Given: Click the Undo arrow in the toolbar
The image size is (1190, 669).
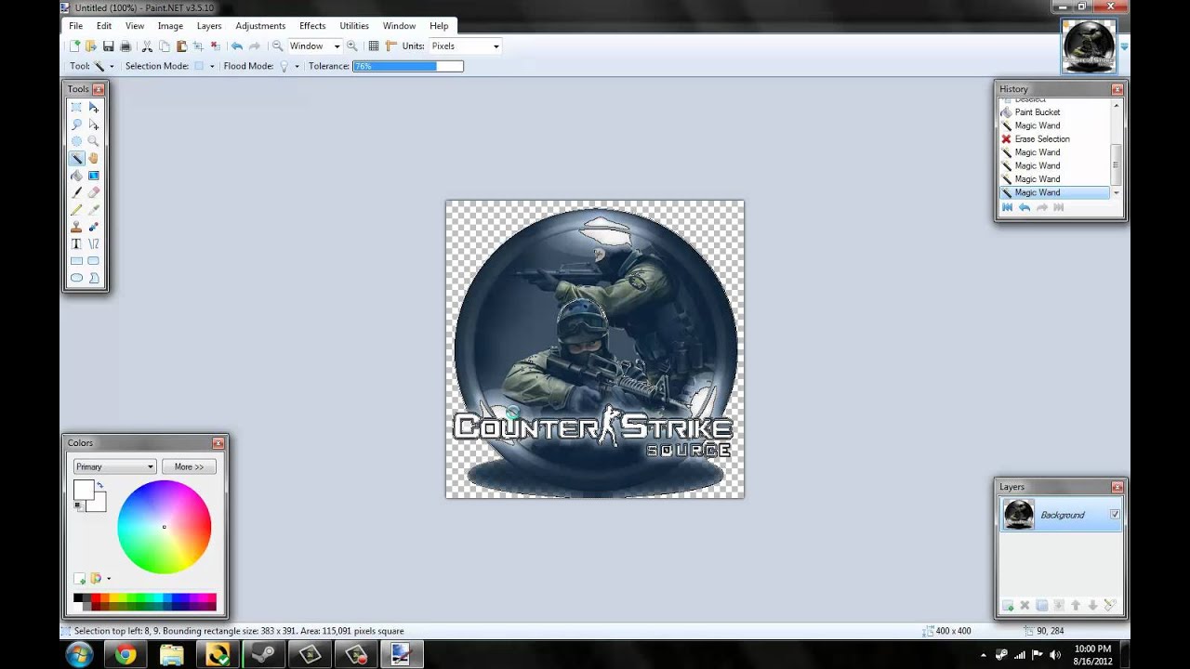Looking at the screenshot, I should click(x=237, y=46).
